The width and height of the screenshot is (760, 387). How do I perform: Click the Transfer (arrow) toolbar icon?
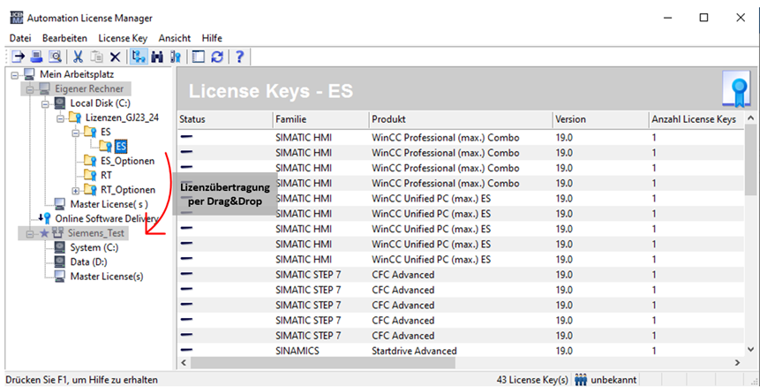point(18,57)
